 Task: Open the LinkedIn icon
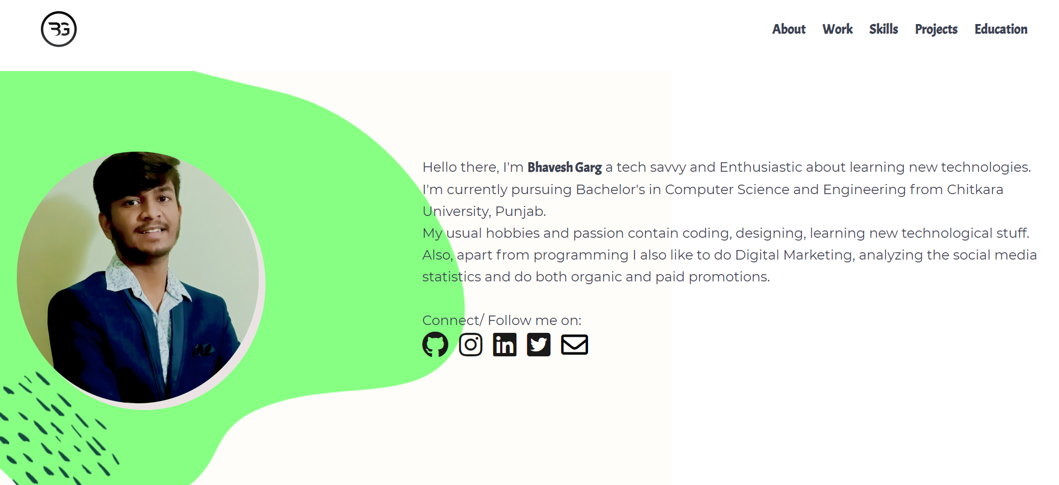tap(505, 345)
